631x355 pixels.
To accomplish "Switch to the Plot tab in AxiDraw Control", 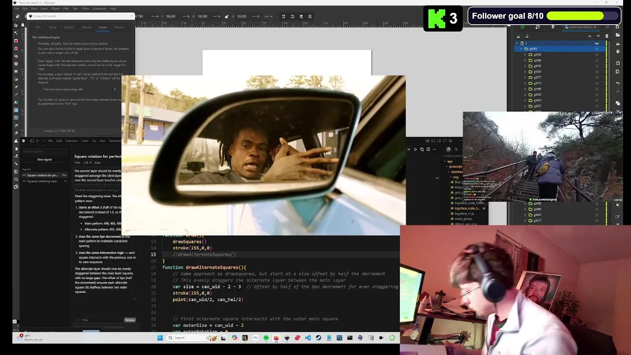I will (x=38, y=27).
